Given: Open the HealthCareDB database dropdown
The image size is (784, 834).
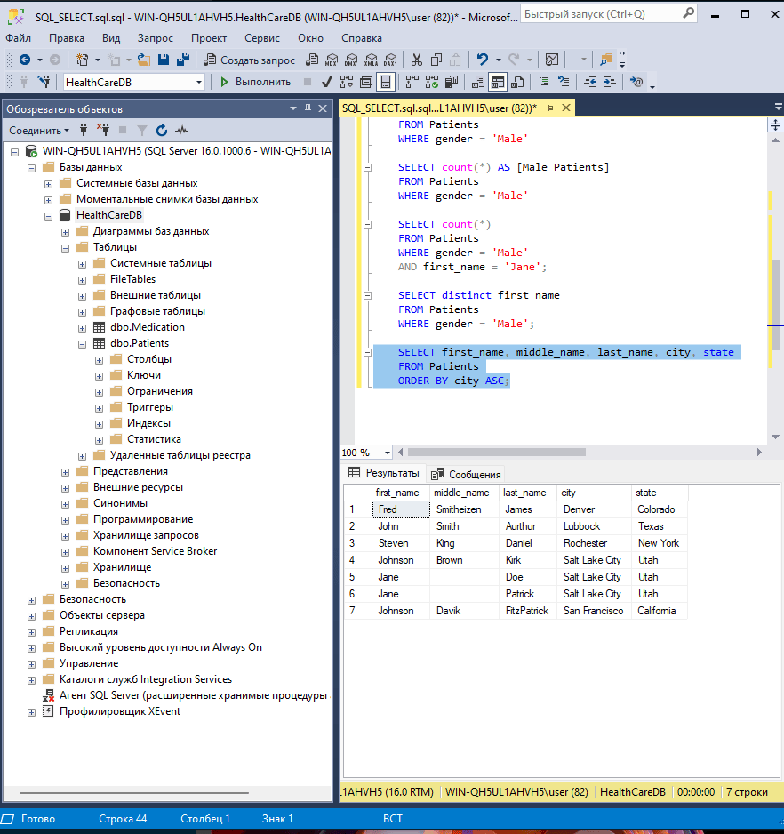Looking at the screenshot, I should [199, 83].
